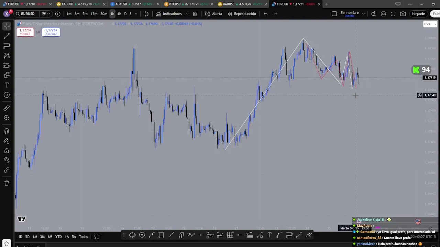Select the zoom in tool
This screenshot has width=440, height=247.
(7, 118)
